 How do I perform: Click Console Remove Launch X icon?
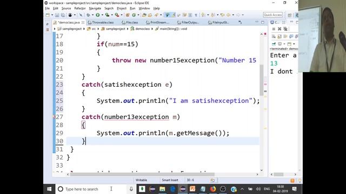click(280, 29)
